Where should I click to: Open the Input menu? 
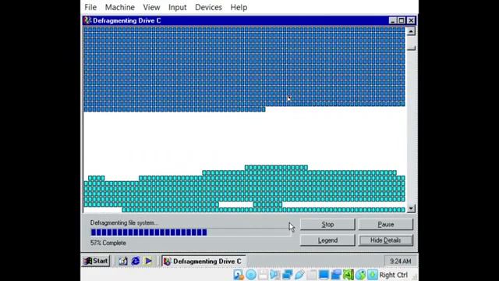tap(177, 7)
